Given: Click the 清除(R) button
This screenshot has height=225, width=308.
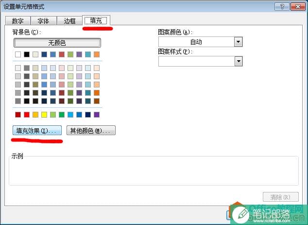Looking at the screenshot, I should [280, 197].
